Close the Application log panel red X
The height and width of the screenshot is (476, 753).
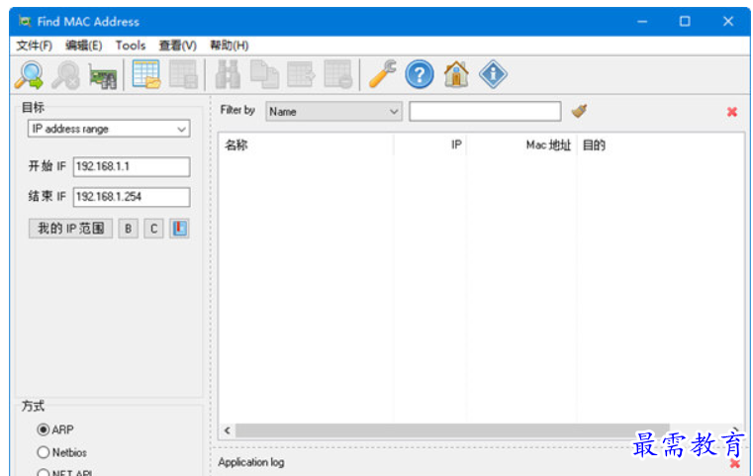pos(735,463)
